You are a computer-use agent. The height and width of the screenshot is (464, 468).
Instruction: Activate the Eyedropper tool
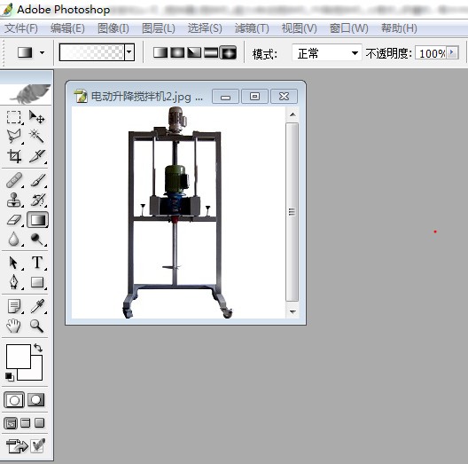pyautogui.click(x=37, y=306)
